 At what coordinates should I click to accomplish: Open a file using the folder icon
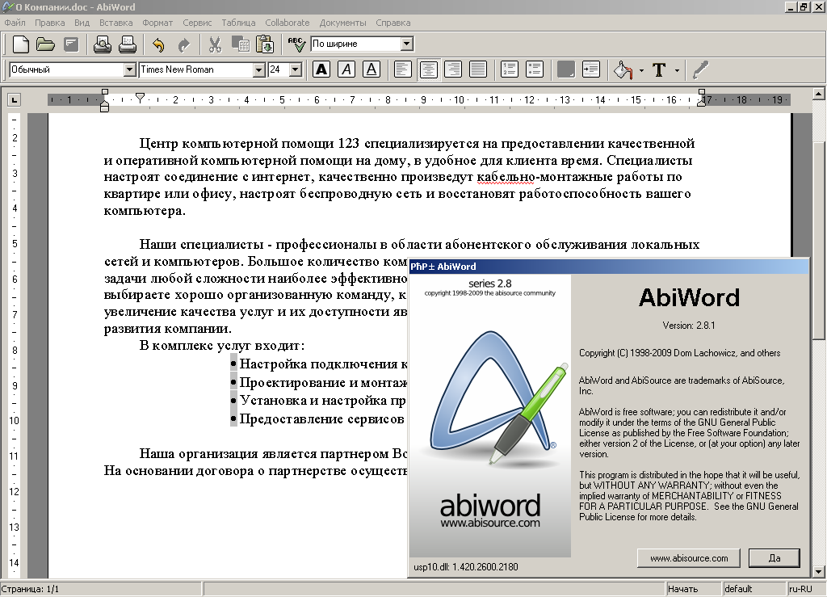click(45, 44)
